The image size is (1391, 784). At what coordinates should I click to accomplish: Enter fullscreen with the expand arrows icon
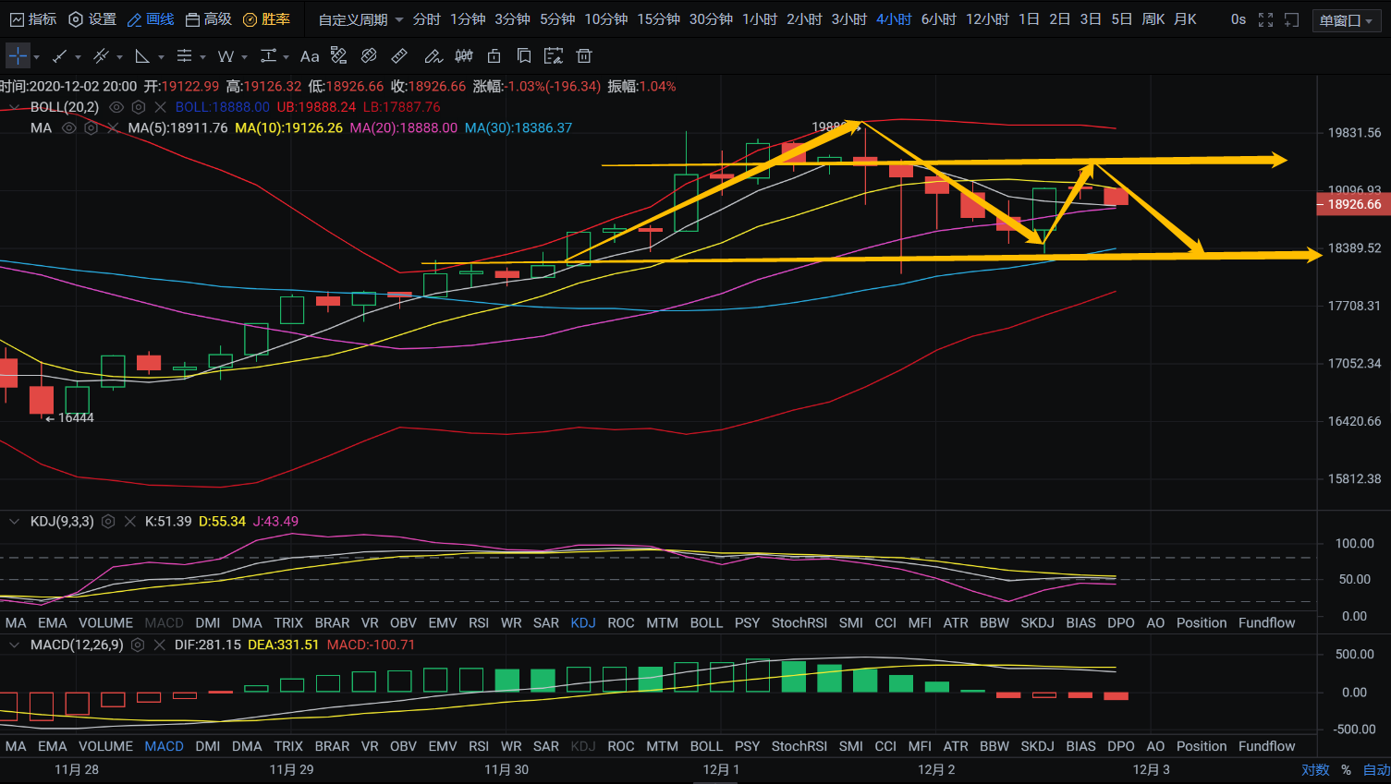(x=1265, y=19)
